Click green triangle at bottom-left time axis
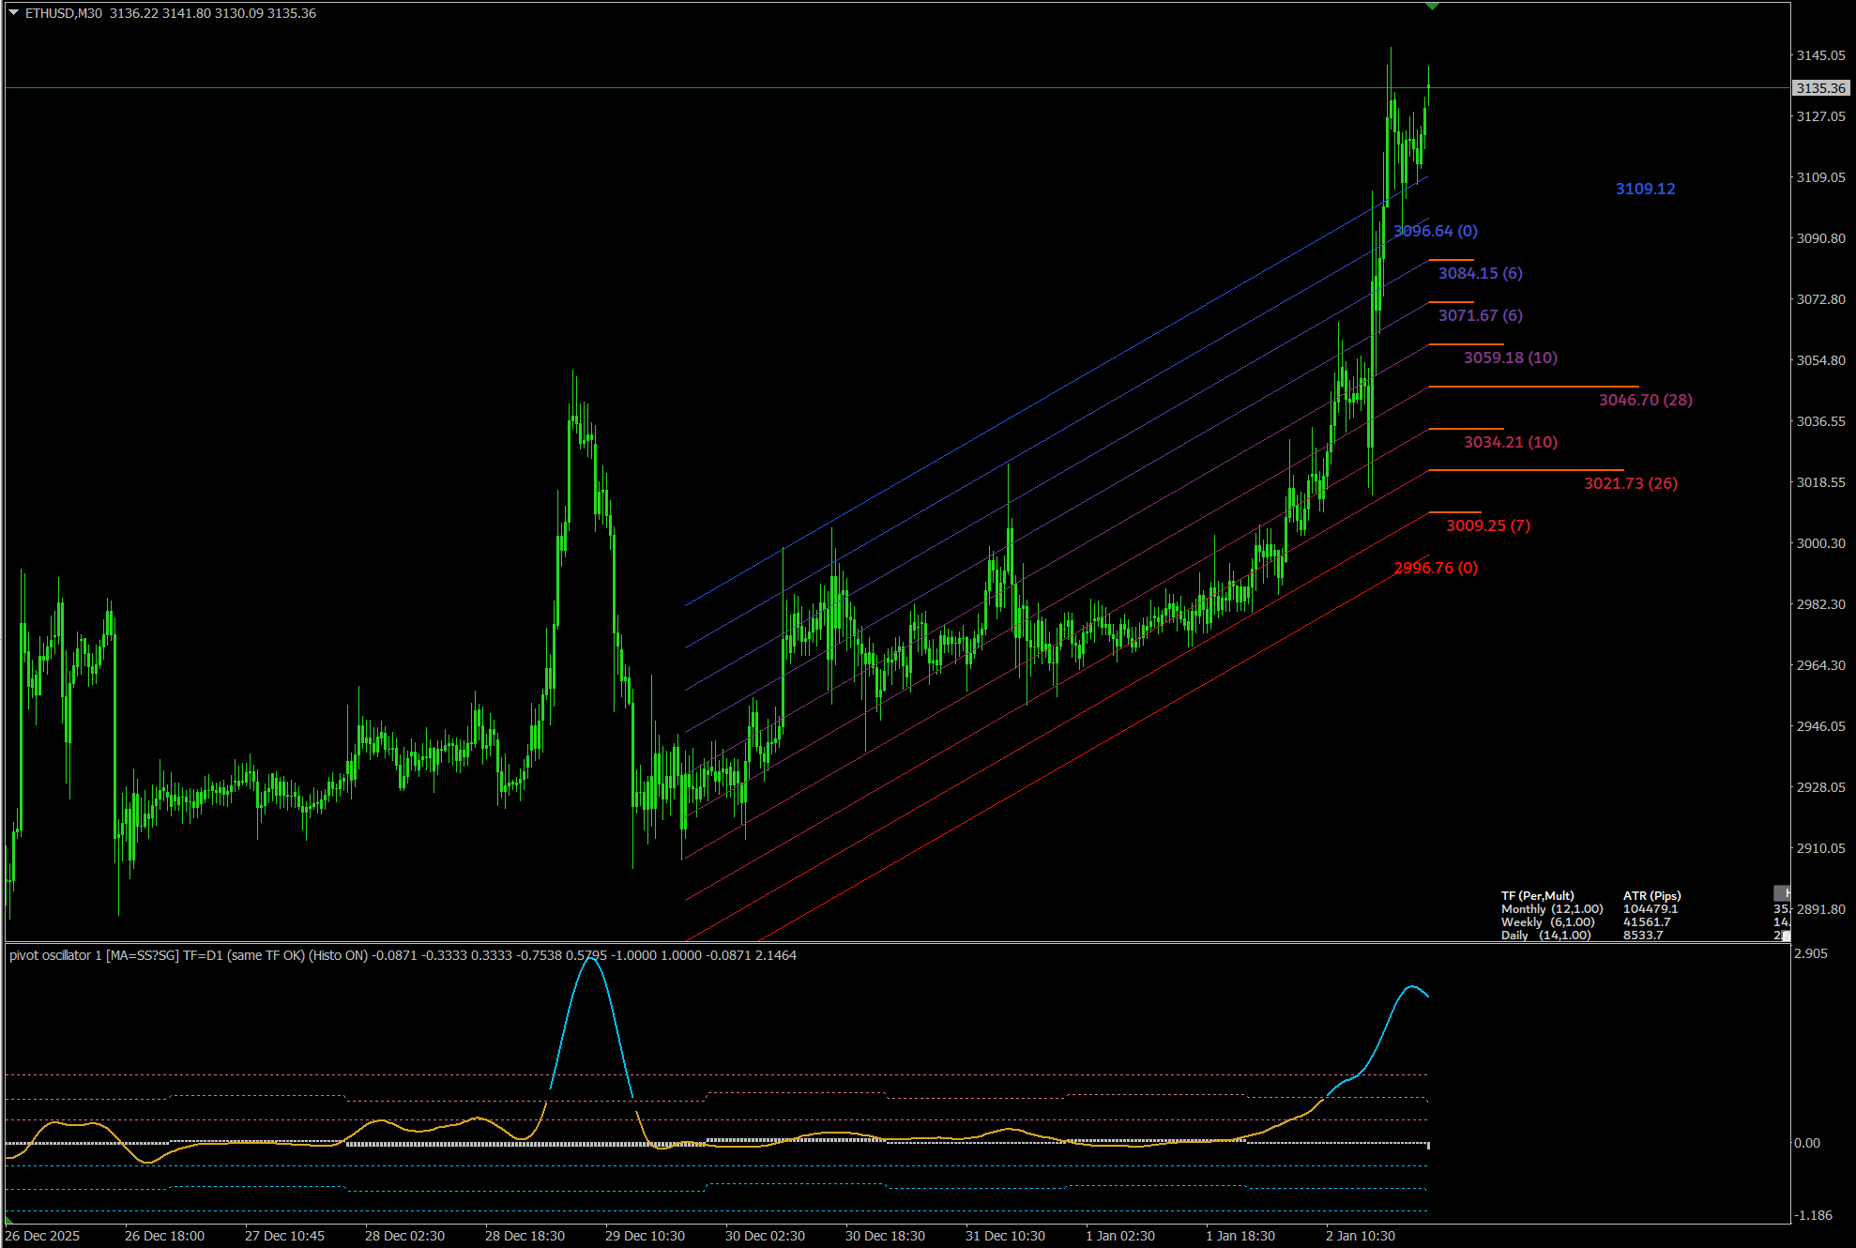 pyautogui.click(x=8, y=1218)
